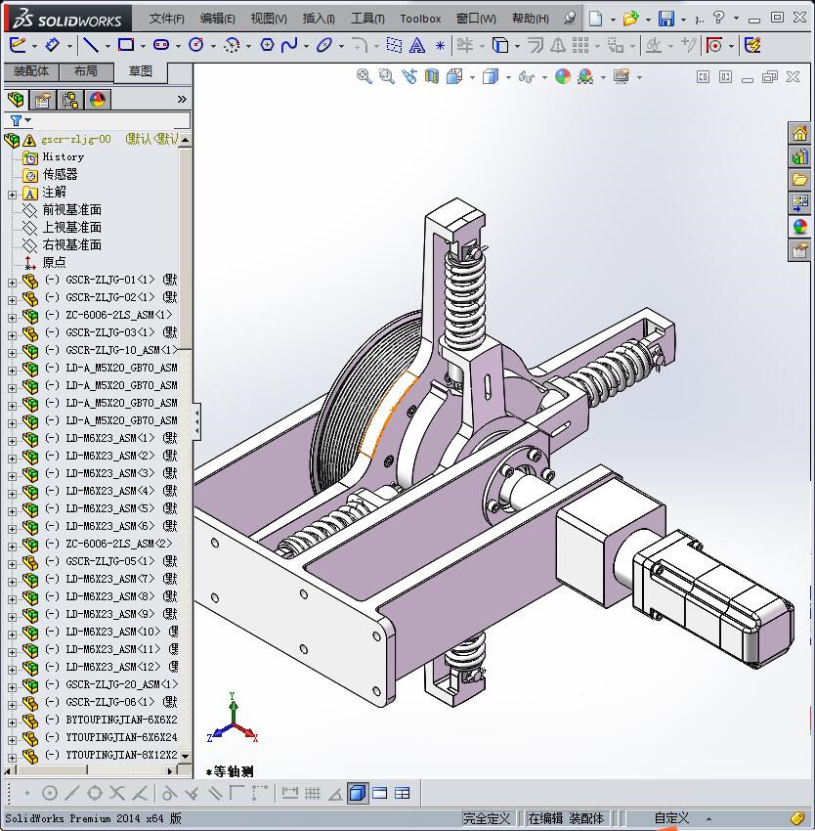This screenshot has height=831, width=815.
Task: Click the sketch Text tool
Action: coord(417,46)
